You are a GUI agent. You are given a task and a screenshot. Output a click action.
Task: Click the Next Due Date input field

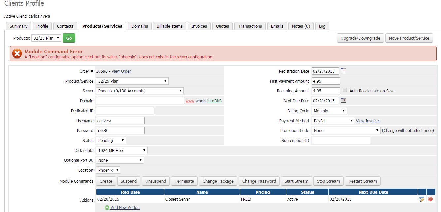pyautogui.click(x=325, y=101)
